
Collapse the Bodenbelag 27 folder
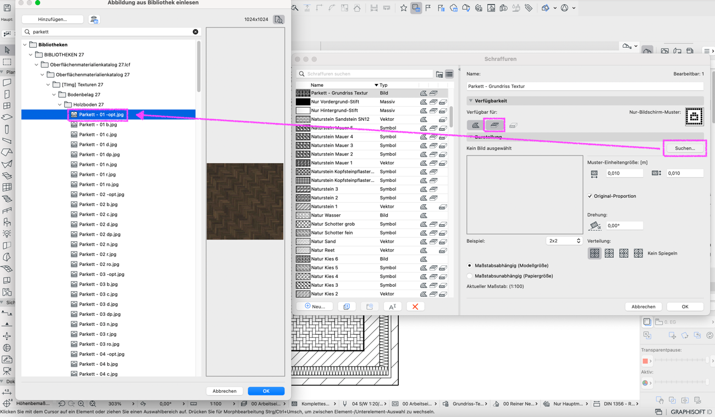(54, 94)
